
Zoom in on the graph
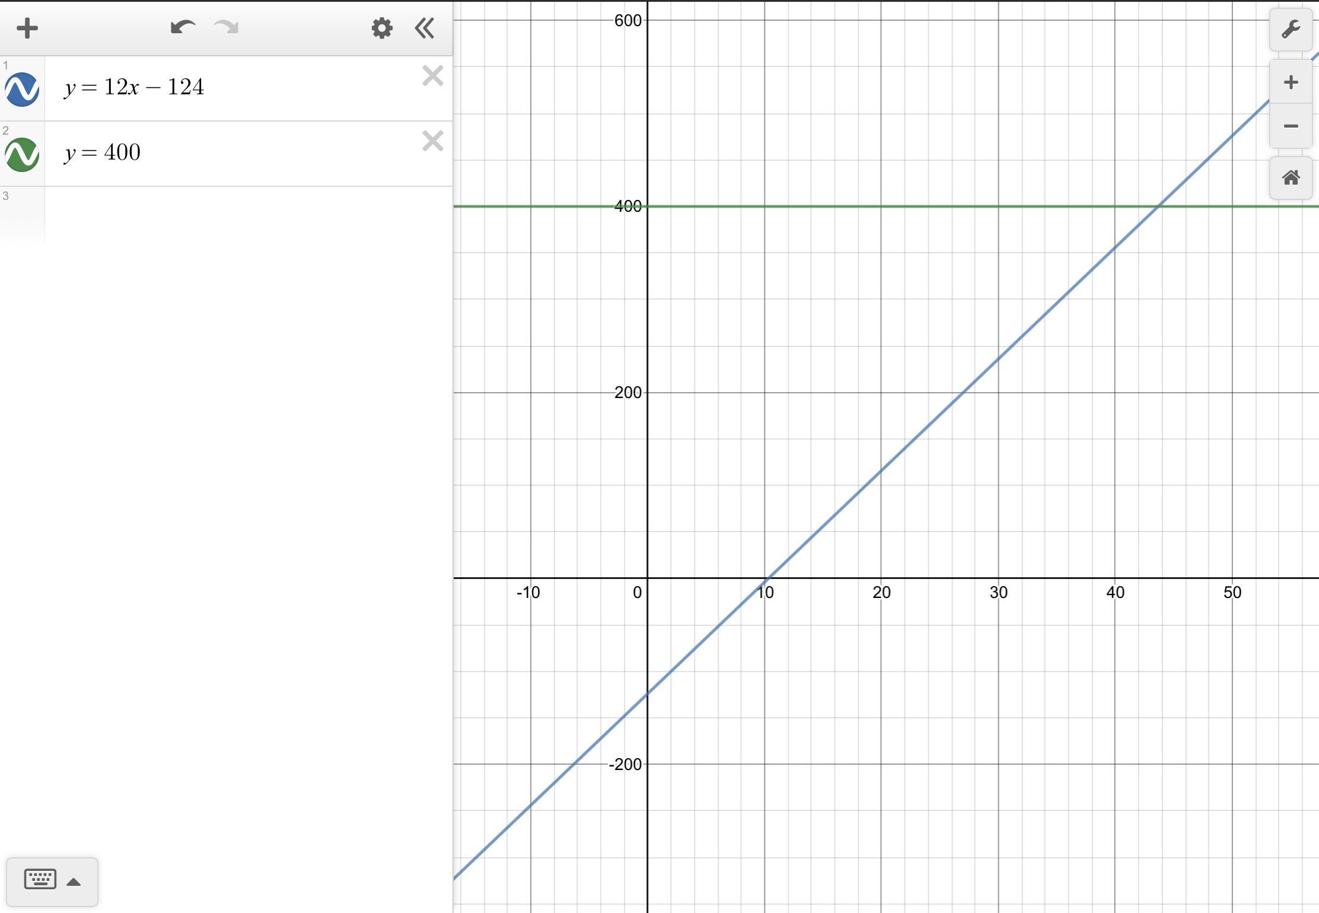pyautogui.click(x=1291, y=82)
